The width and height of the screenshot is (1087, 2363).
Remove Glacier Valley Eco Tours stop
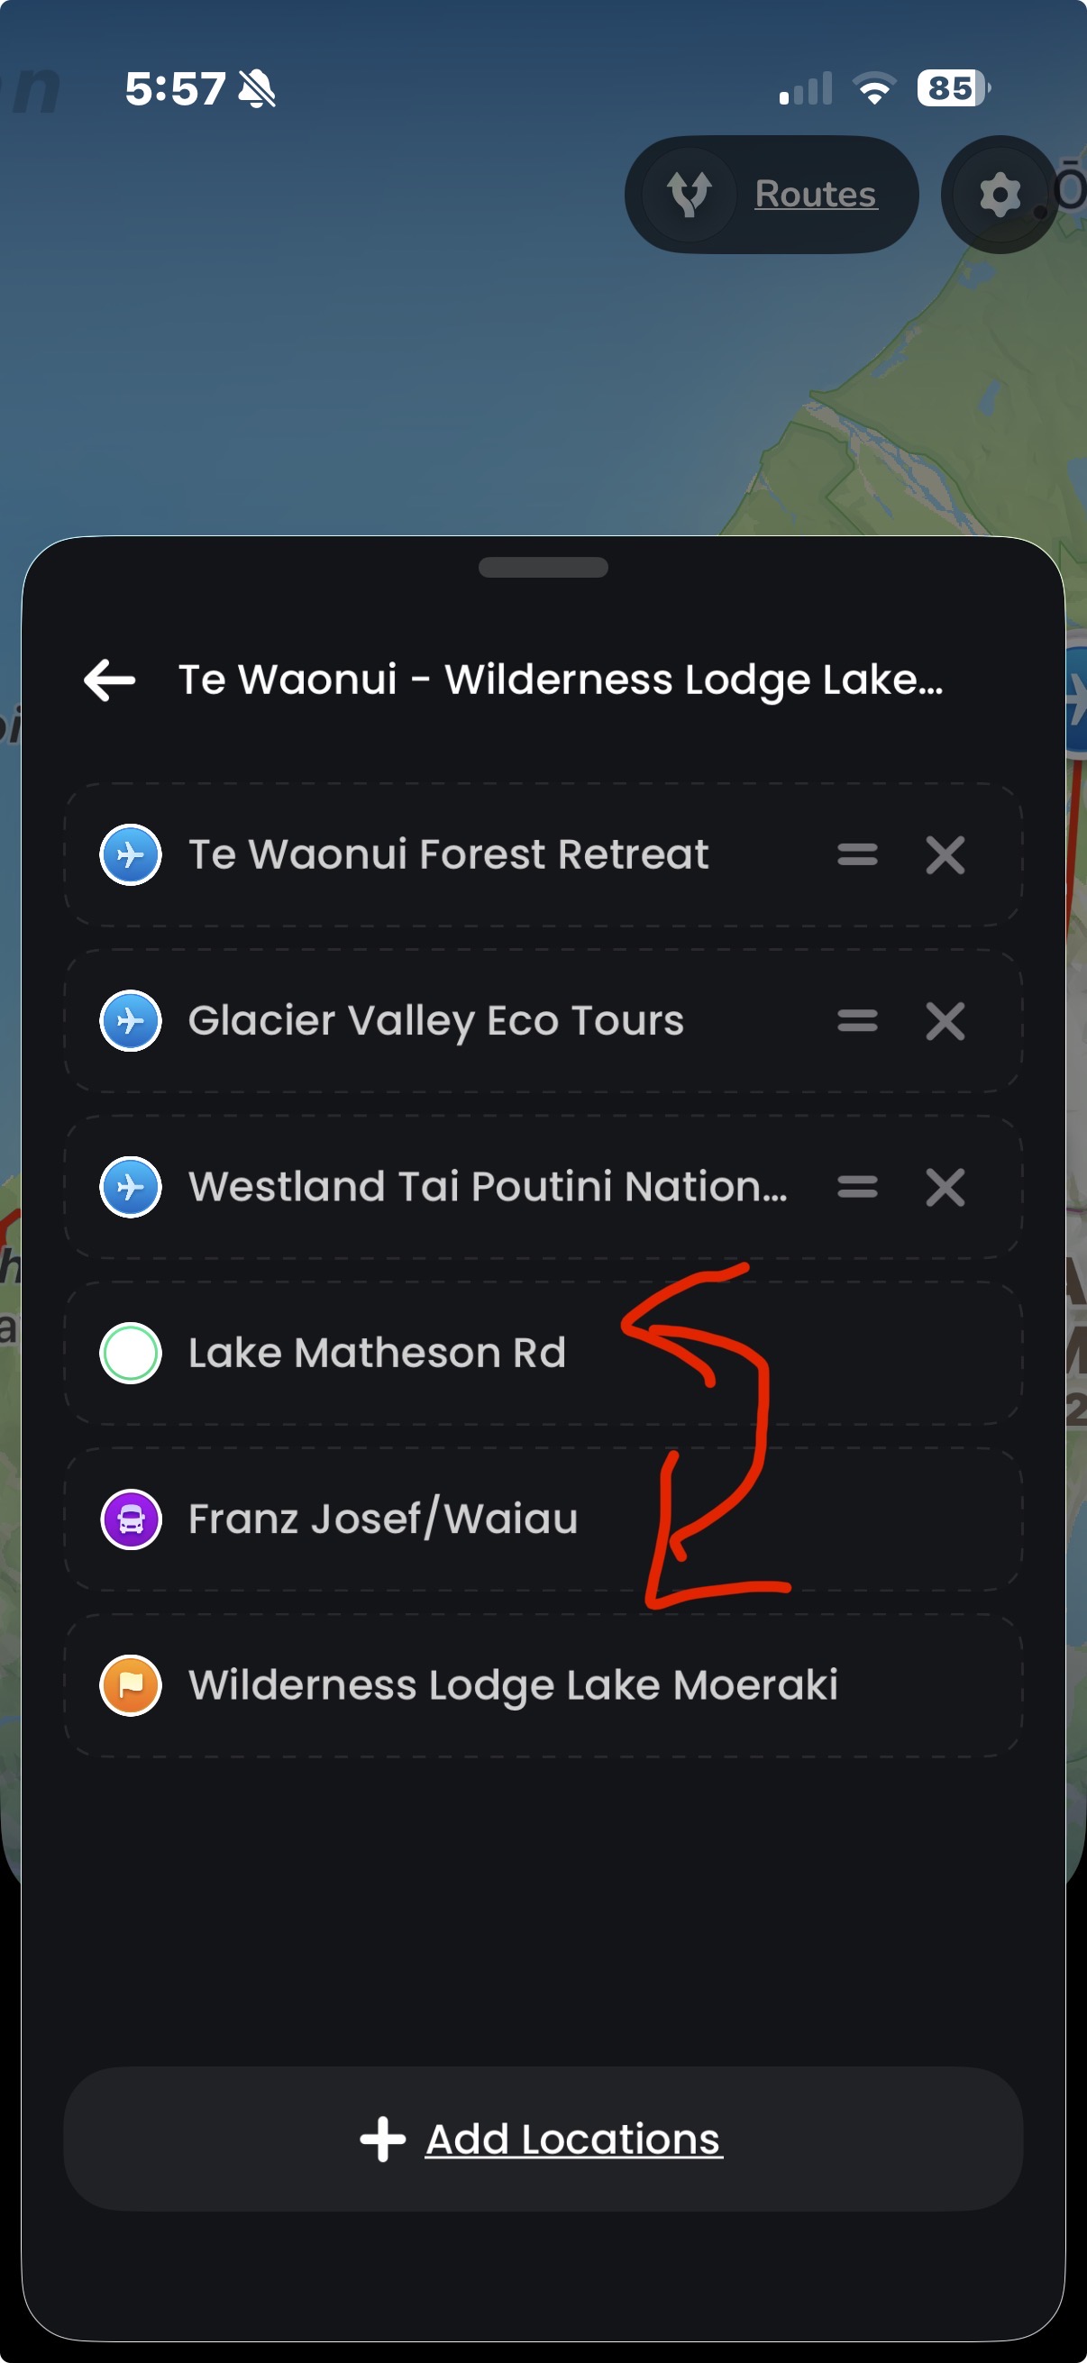point(945,1021)
